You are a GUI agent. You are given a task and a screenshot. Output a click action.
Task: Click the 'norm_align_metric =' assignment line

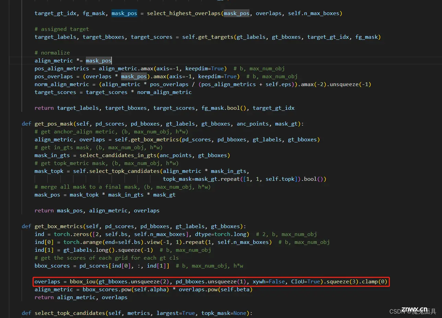click(x=203, y=84)
